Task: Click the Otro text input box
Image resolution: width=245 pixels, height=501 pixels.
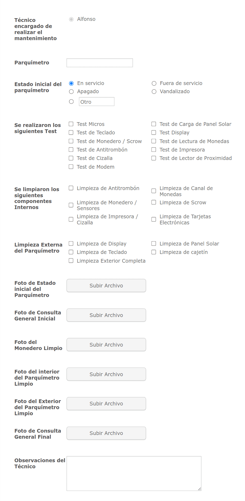Action: point(97,102)
